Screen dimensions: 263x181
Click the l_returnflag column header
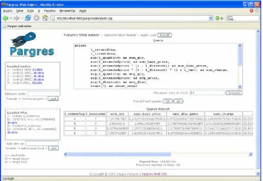click(75, 114)
